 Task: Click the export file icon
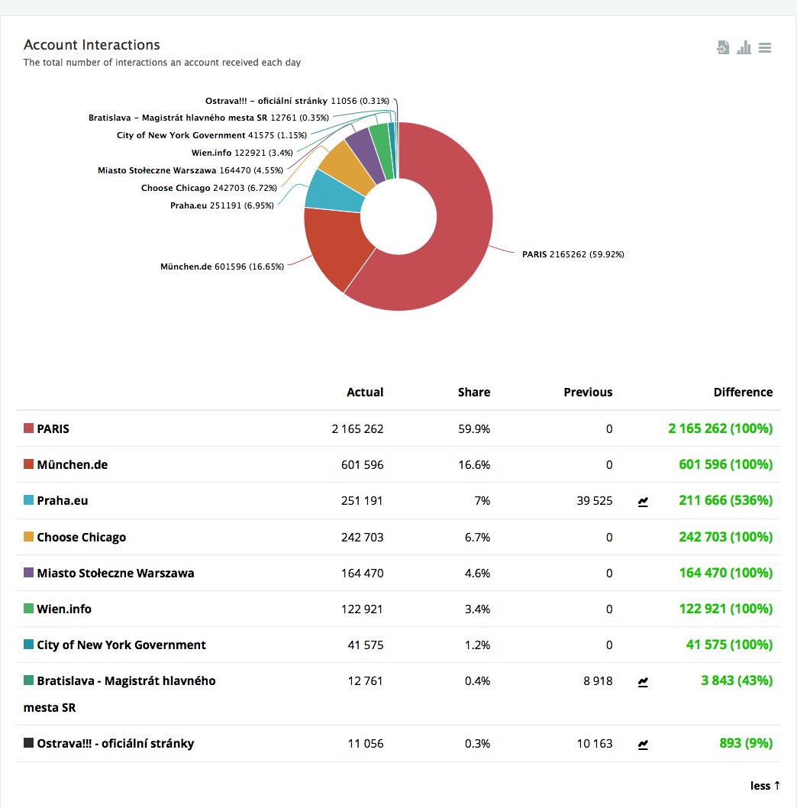pyautogui.click(x=723, y=47)
